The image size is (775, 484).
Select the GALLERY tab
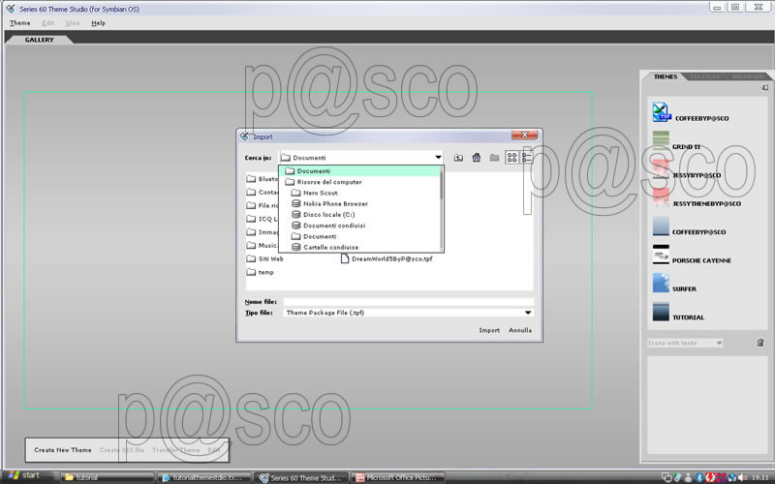tap(39, 40)
